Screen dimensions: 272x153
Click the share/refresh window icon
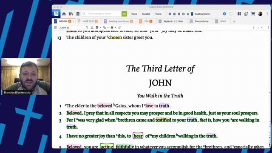point(246,14)
